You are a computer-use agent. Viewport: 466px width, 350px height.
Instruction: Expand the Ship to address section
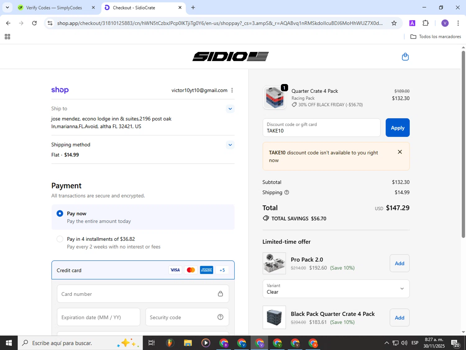pyautogui.click(x=230, y=109)
